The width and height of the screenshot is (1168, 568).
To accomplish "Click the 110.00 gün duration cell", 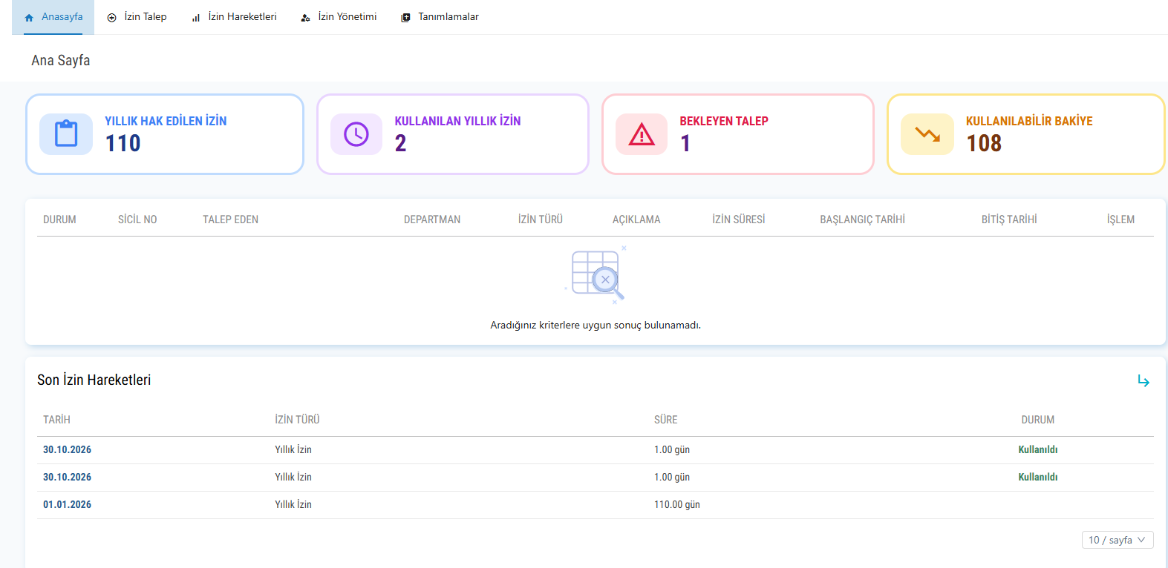I will click(677, 504).
